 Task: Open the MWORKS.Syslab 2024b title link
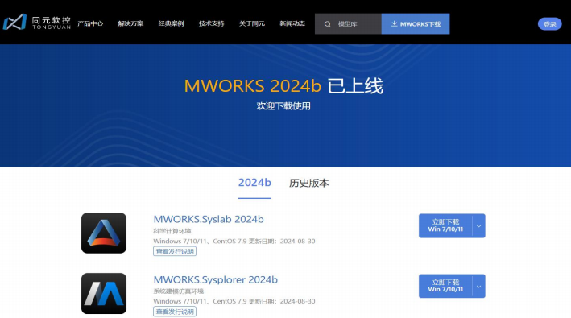209,219
